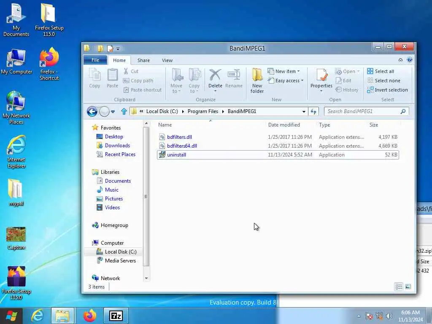Open recent locations arrow beside Forward
Screen dimensions: 432x324
(x=113, y=112)
